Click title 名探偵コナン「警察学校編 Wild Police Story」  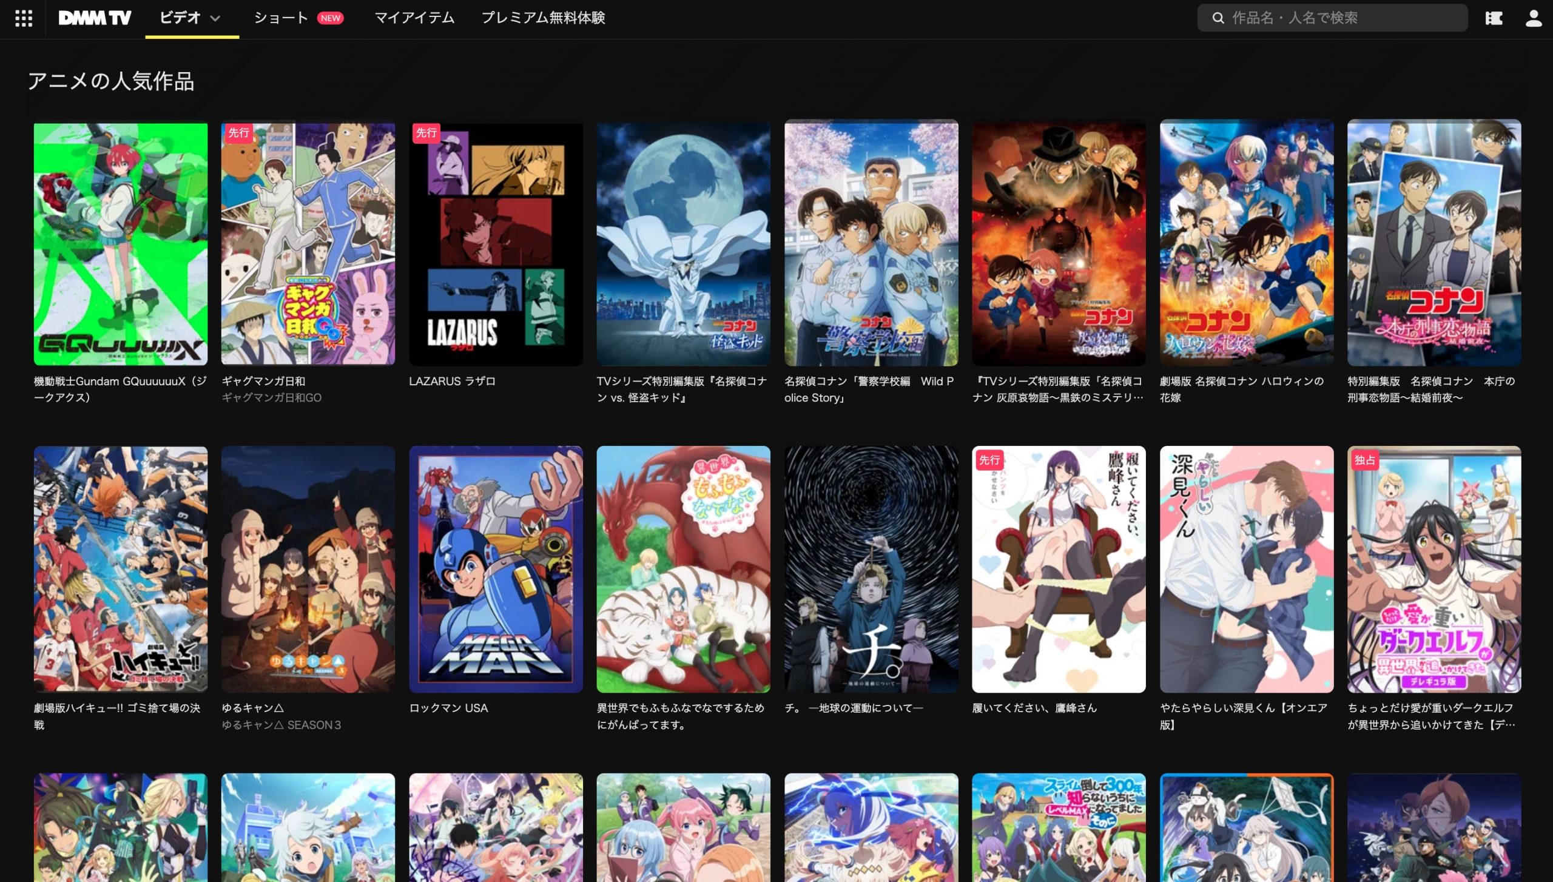tap(869, 389)
